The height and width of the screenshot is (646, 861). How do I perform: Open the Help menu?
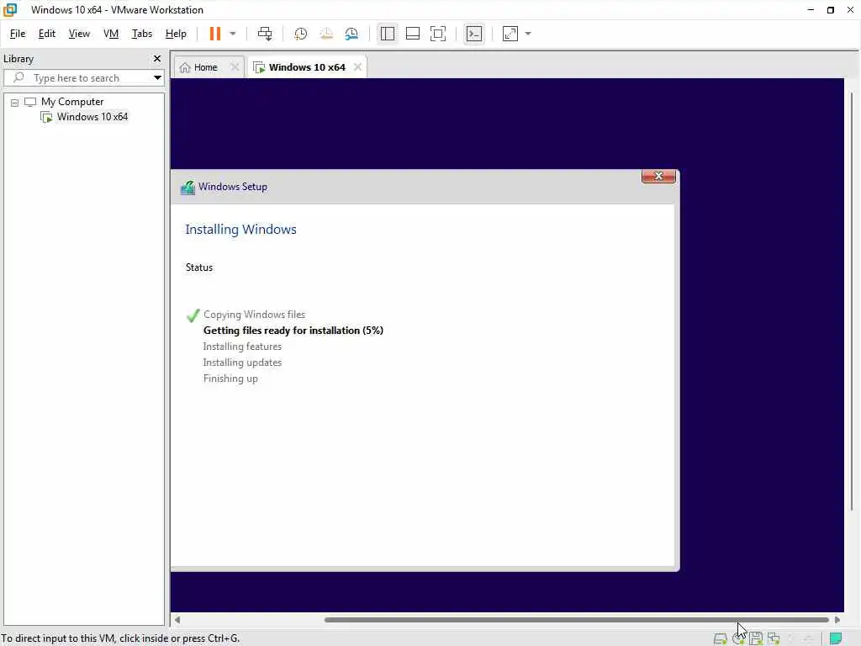click(x=176, y=34)
